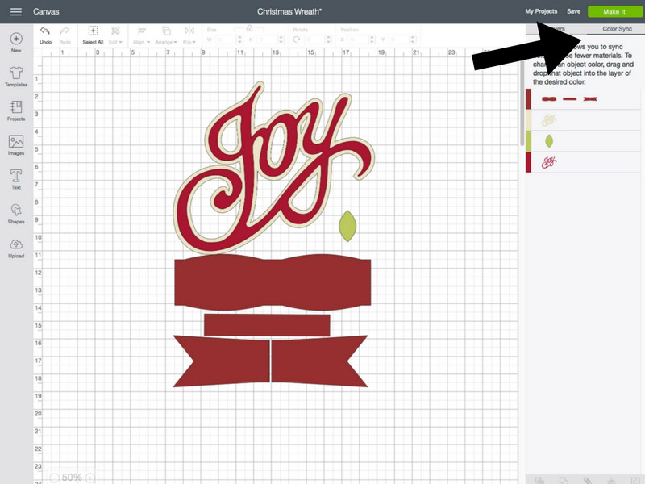Click the Undo arrow

click(x=45, y=31)
